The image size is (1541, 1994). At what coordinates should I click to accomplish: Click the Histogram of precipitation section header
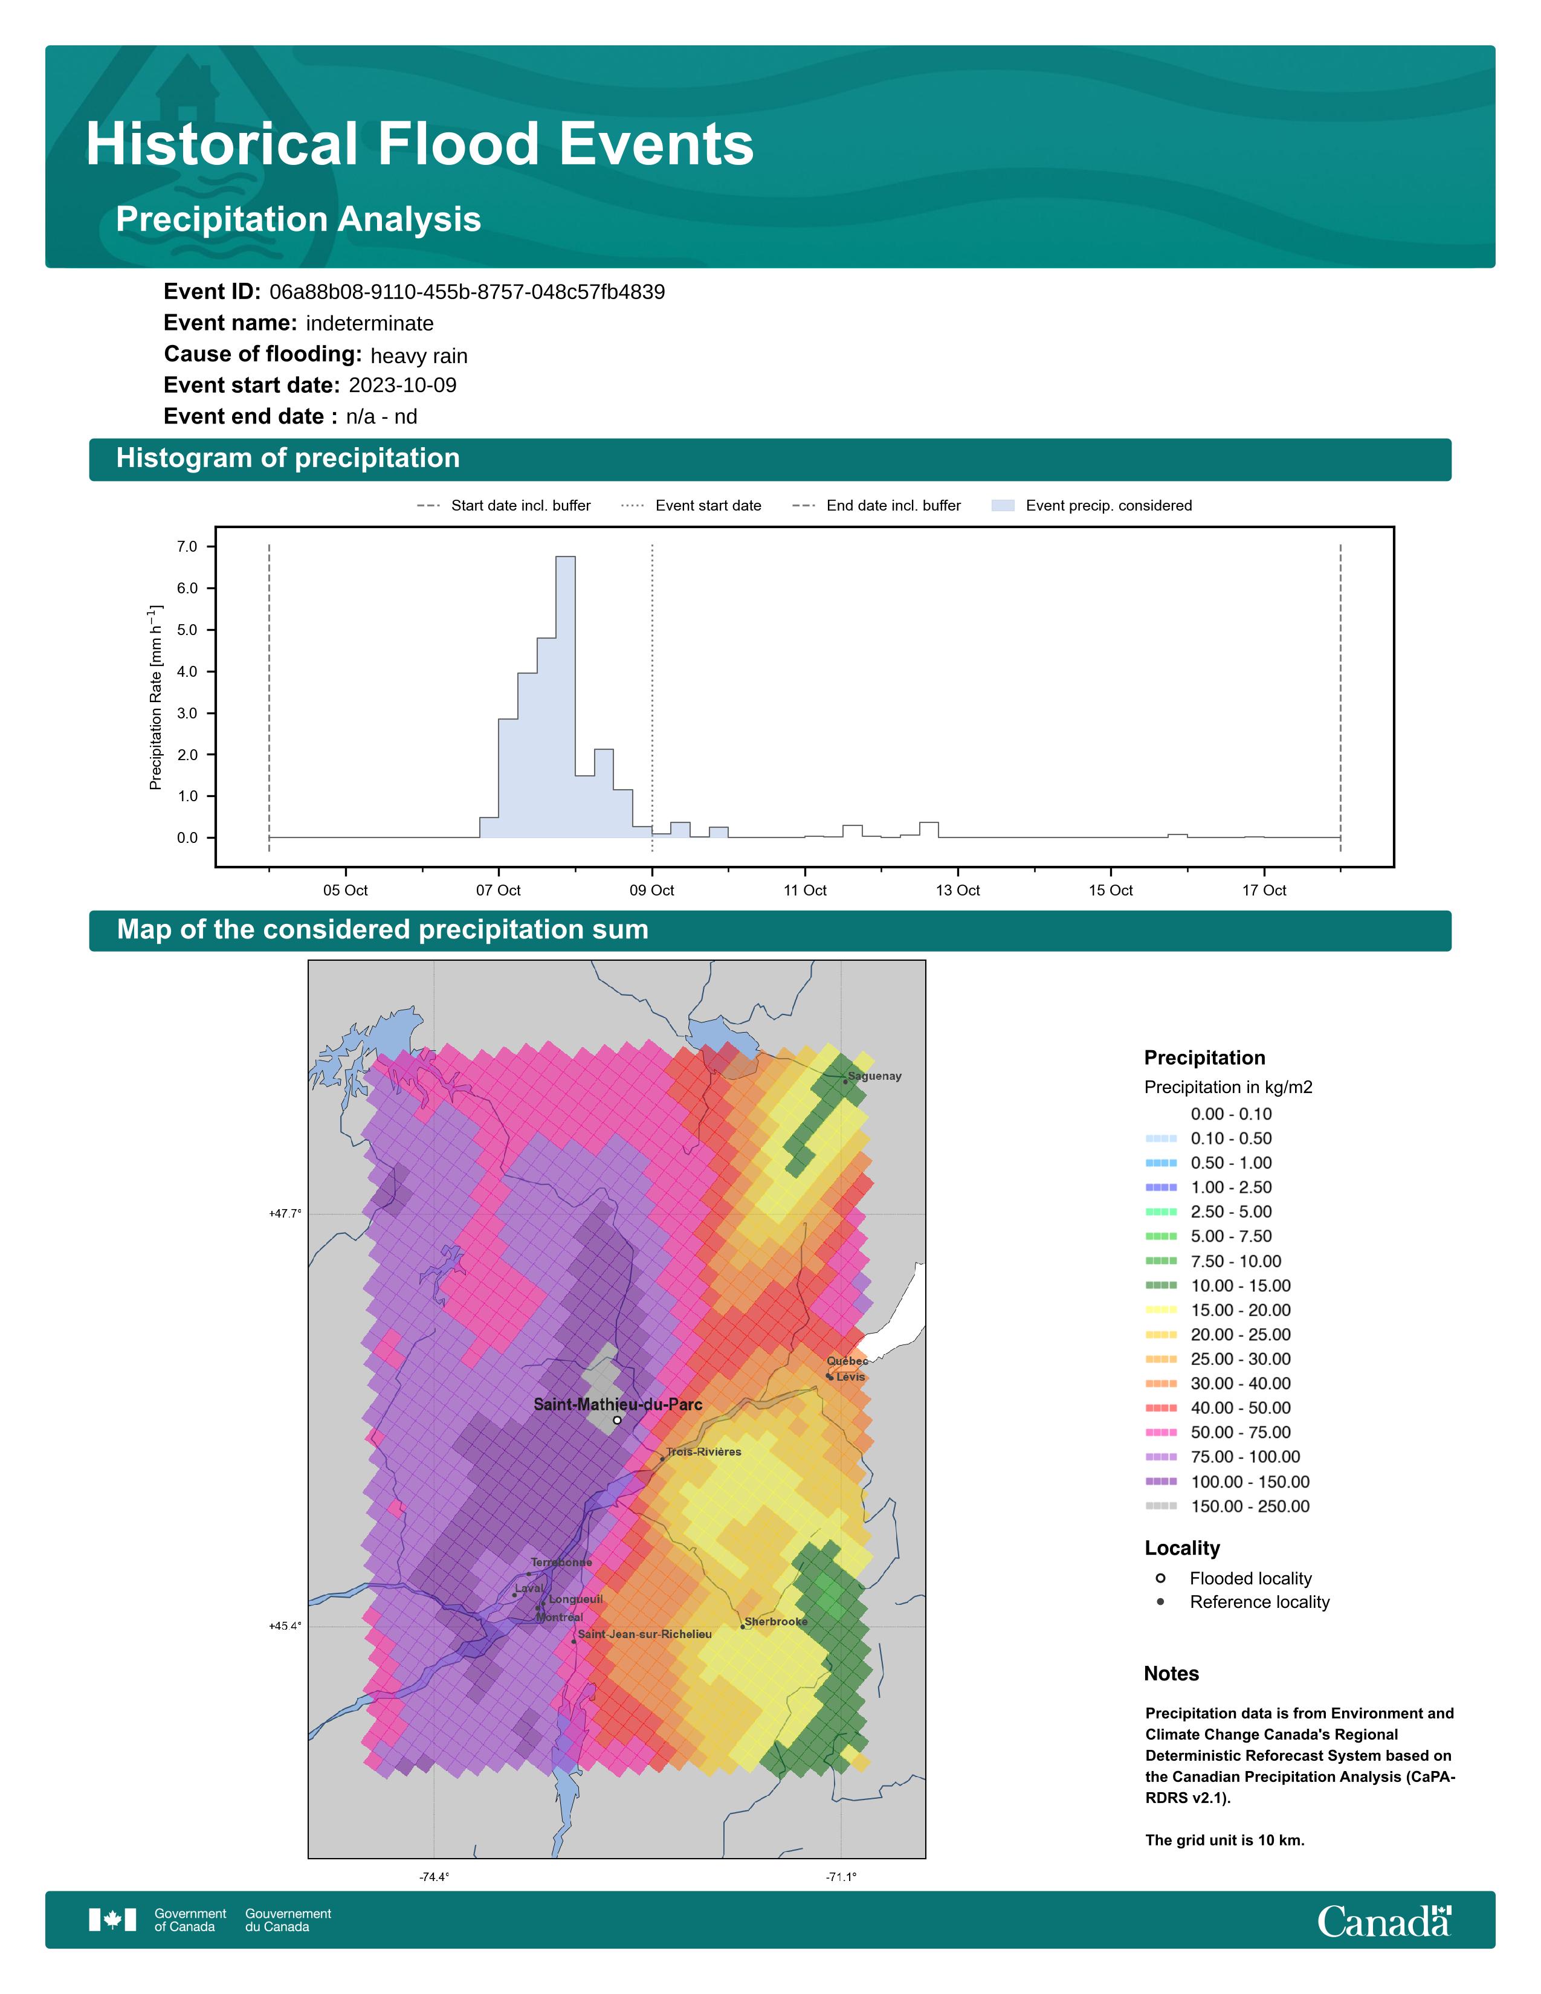point(288,459)
